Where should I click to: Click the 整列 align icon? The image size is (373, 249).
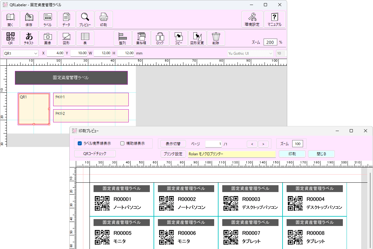(122, 38)
